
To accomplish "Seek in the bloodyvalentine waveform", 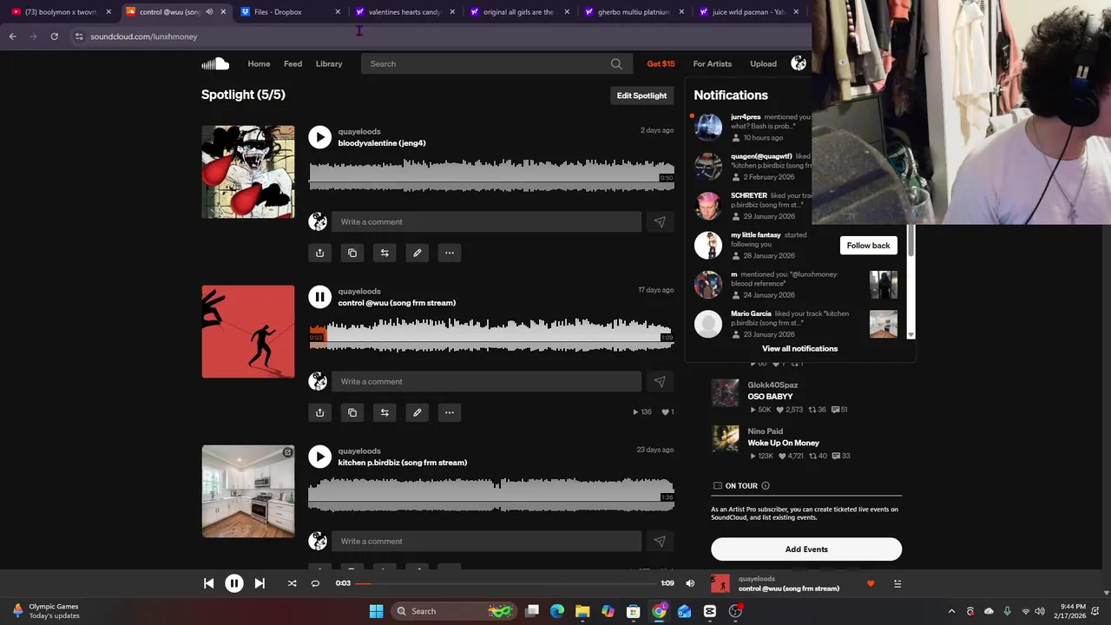I will [491, 174].
